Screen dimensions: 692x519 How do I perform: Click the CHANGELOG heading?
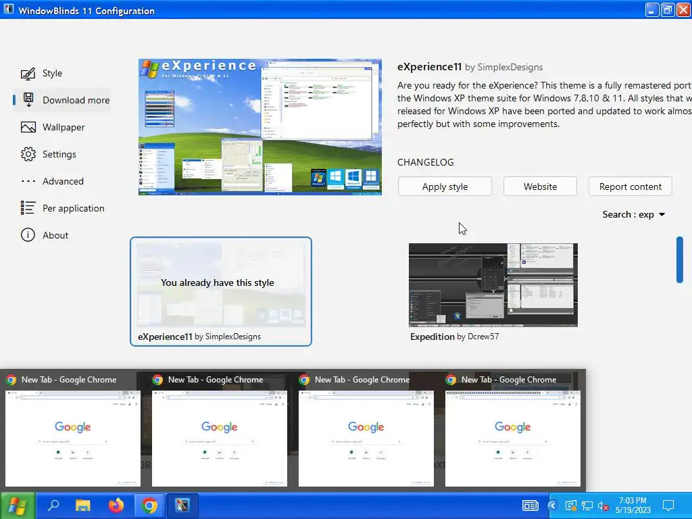click(426, 162)
